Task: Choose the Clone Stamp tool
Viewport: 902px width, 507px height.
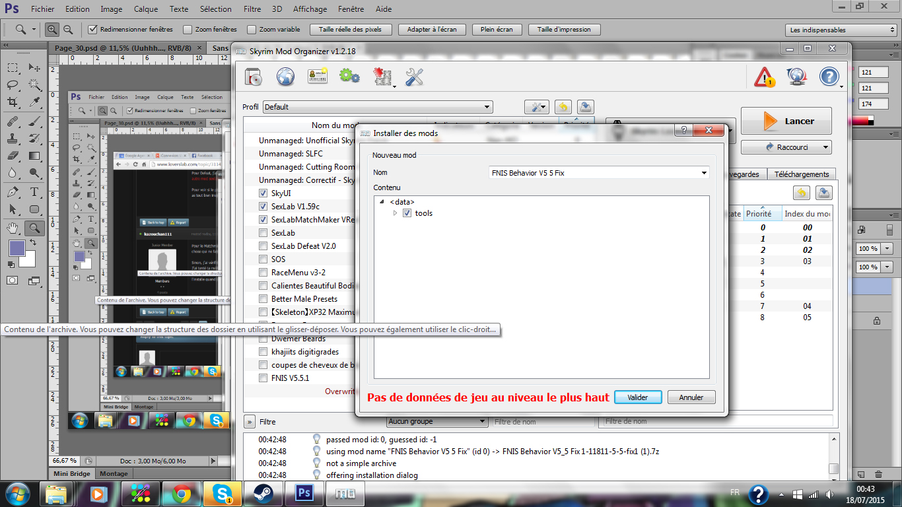Action: (x=13, y=139)
